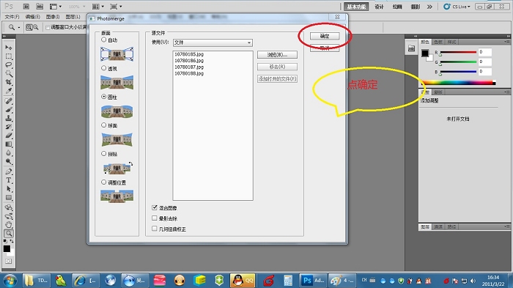This screenshot has width=513, height=288.
Task: Choose the 自动 layout radio button
Action: pyautogui.click(x=104, y=40)
